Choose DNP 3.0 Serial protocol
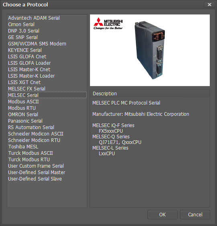 tap(47, 31)
